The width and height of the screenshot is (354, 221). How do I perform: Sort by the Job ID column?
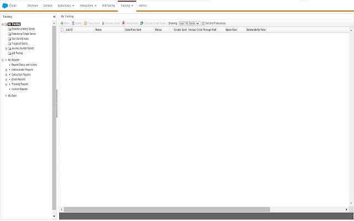[80, 30]
